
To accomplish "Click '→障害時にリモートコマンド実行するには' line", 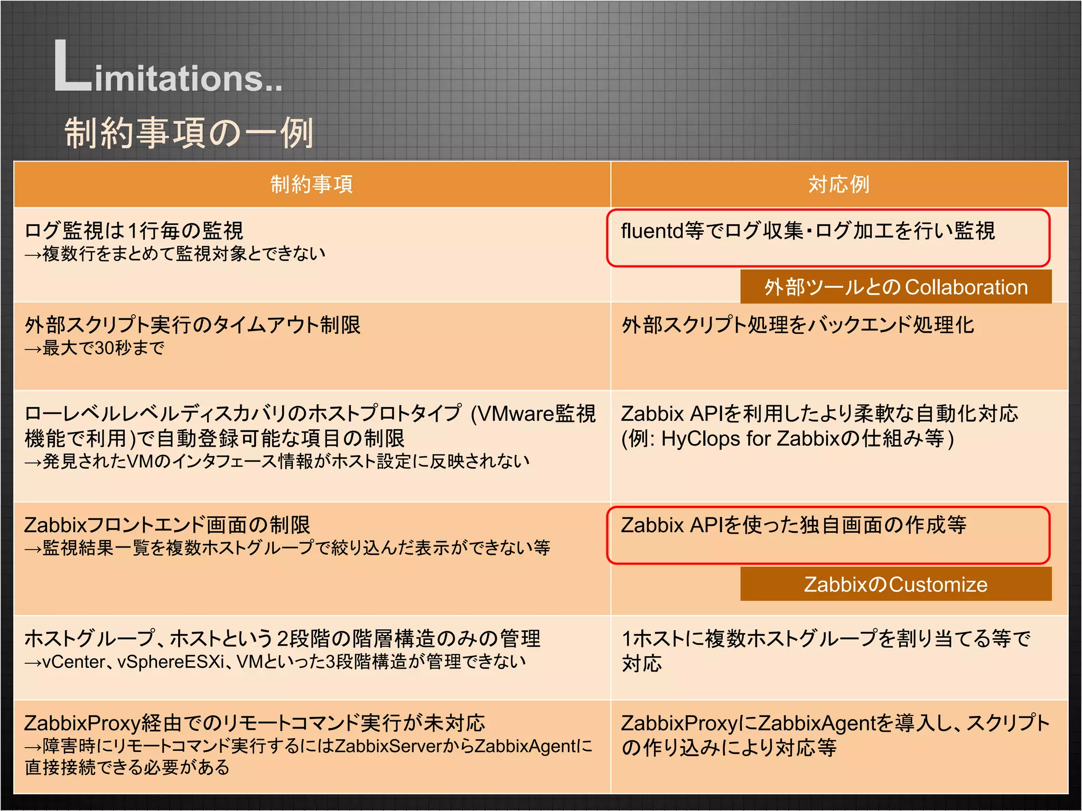I will coord(309,746).
